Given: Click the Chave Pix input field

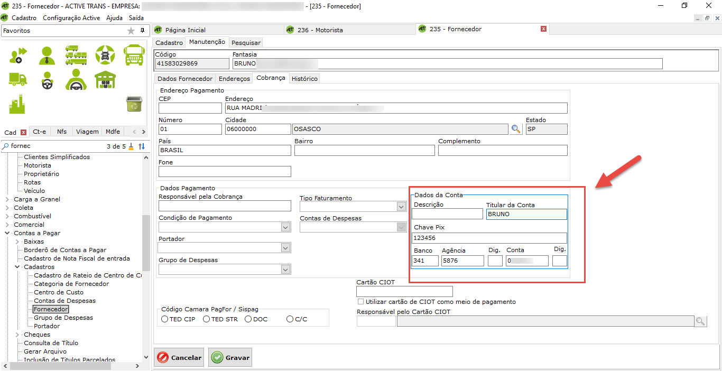Looking at the screenshot, I should click(x=489, y=238).
